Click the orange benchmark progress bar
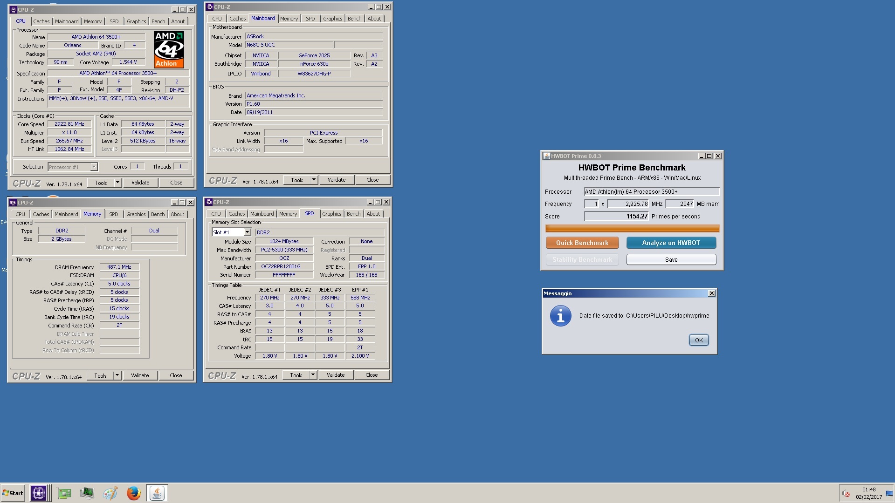This screenshot has height=503, width=895. point(632,228)
